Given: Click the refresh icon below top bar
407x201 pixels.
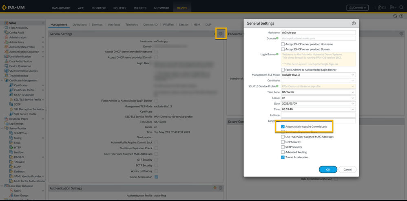Looking at the screenshot, I should pyautogui.click(x=395, y=16).
